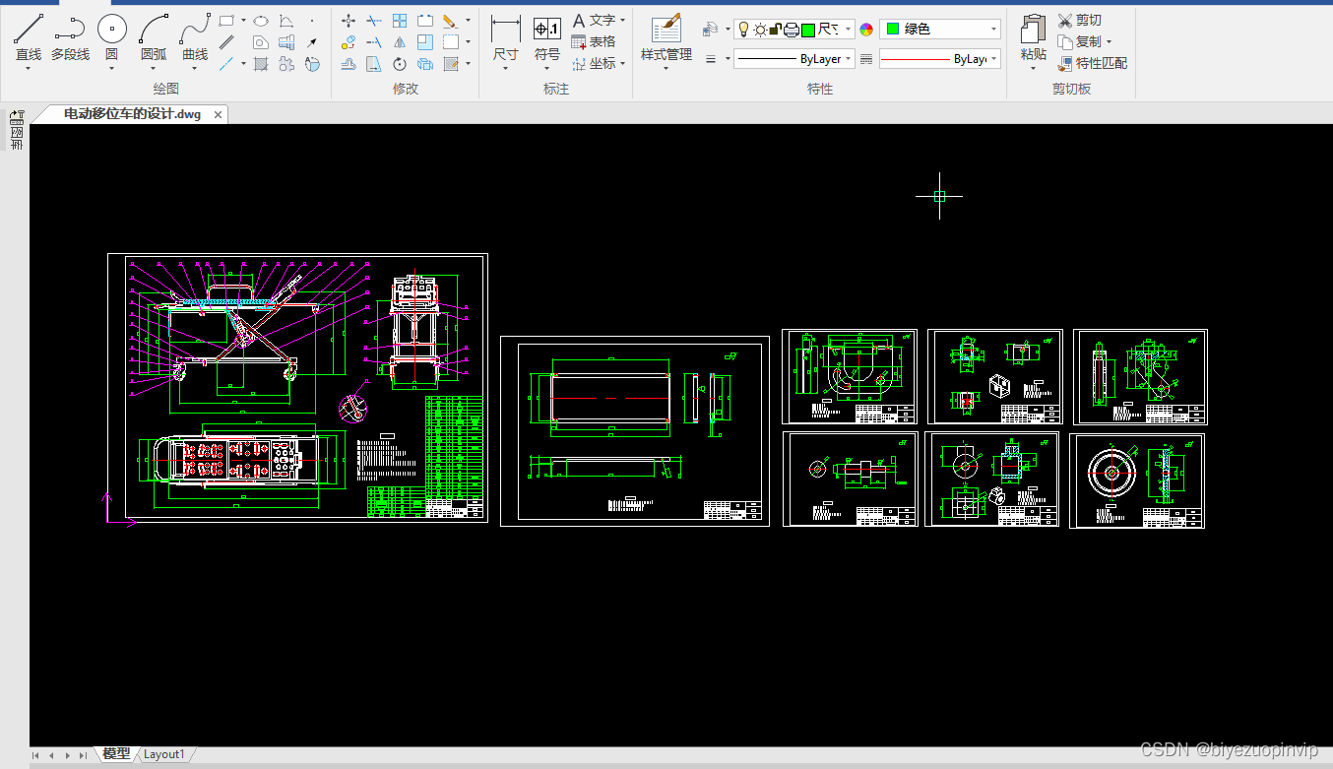Image resolution: width=1333 pixels, height=769 pixels.
Task: Expand the 曲线 dropdown arrow
Action: (195, 68)
